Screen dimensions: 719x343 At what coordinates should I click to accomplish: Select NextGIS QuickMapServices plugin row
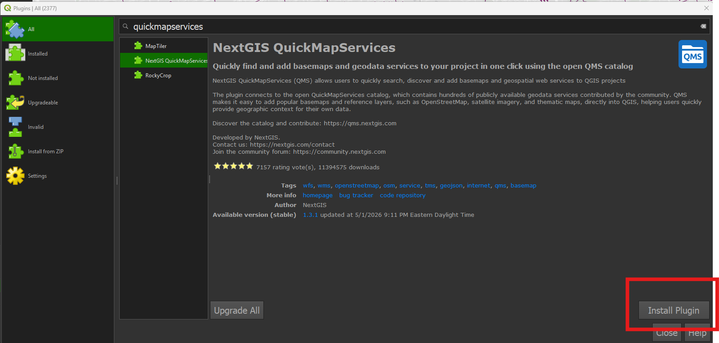click(164, 61)
